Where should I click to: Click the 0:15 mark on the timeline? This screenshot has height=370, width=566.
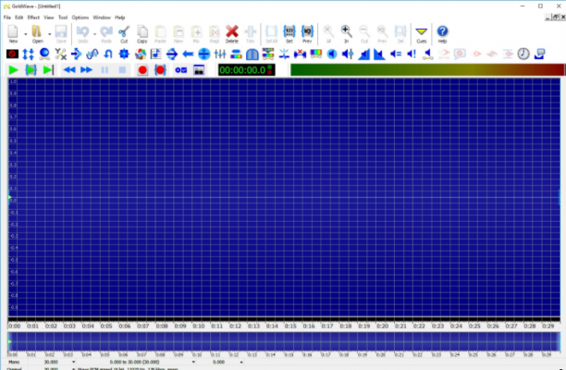tap(290, 326)
